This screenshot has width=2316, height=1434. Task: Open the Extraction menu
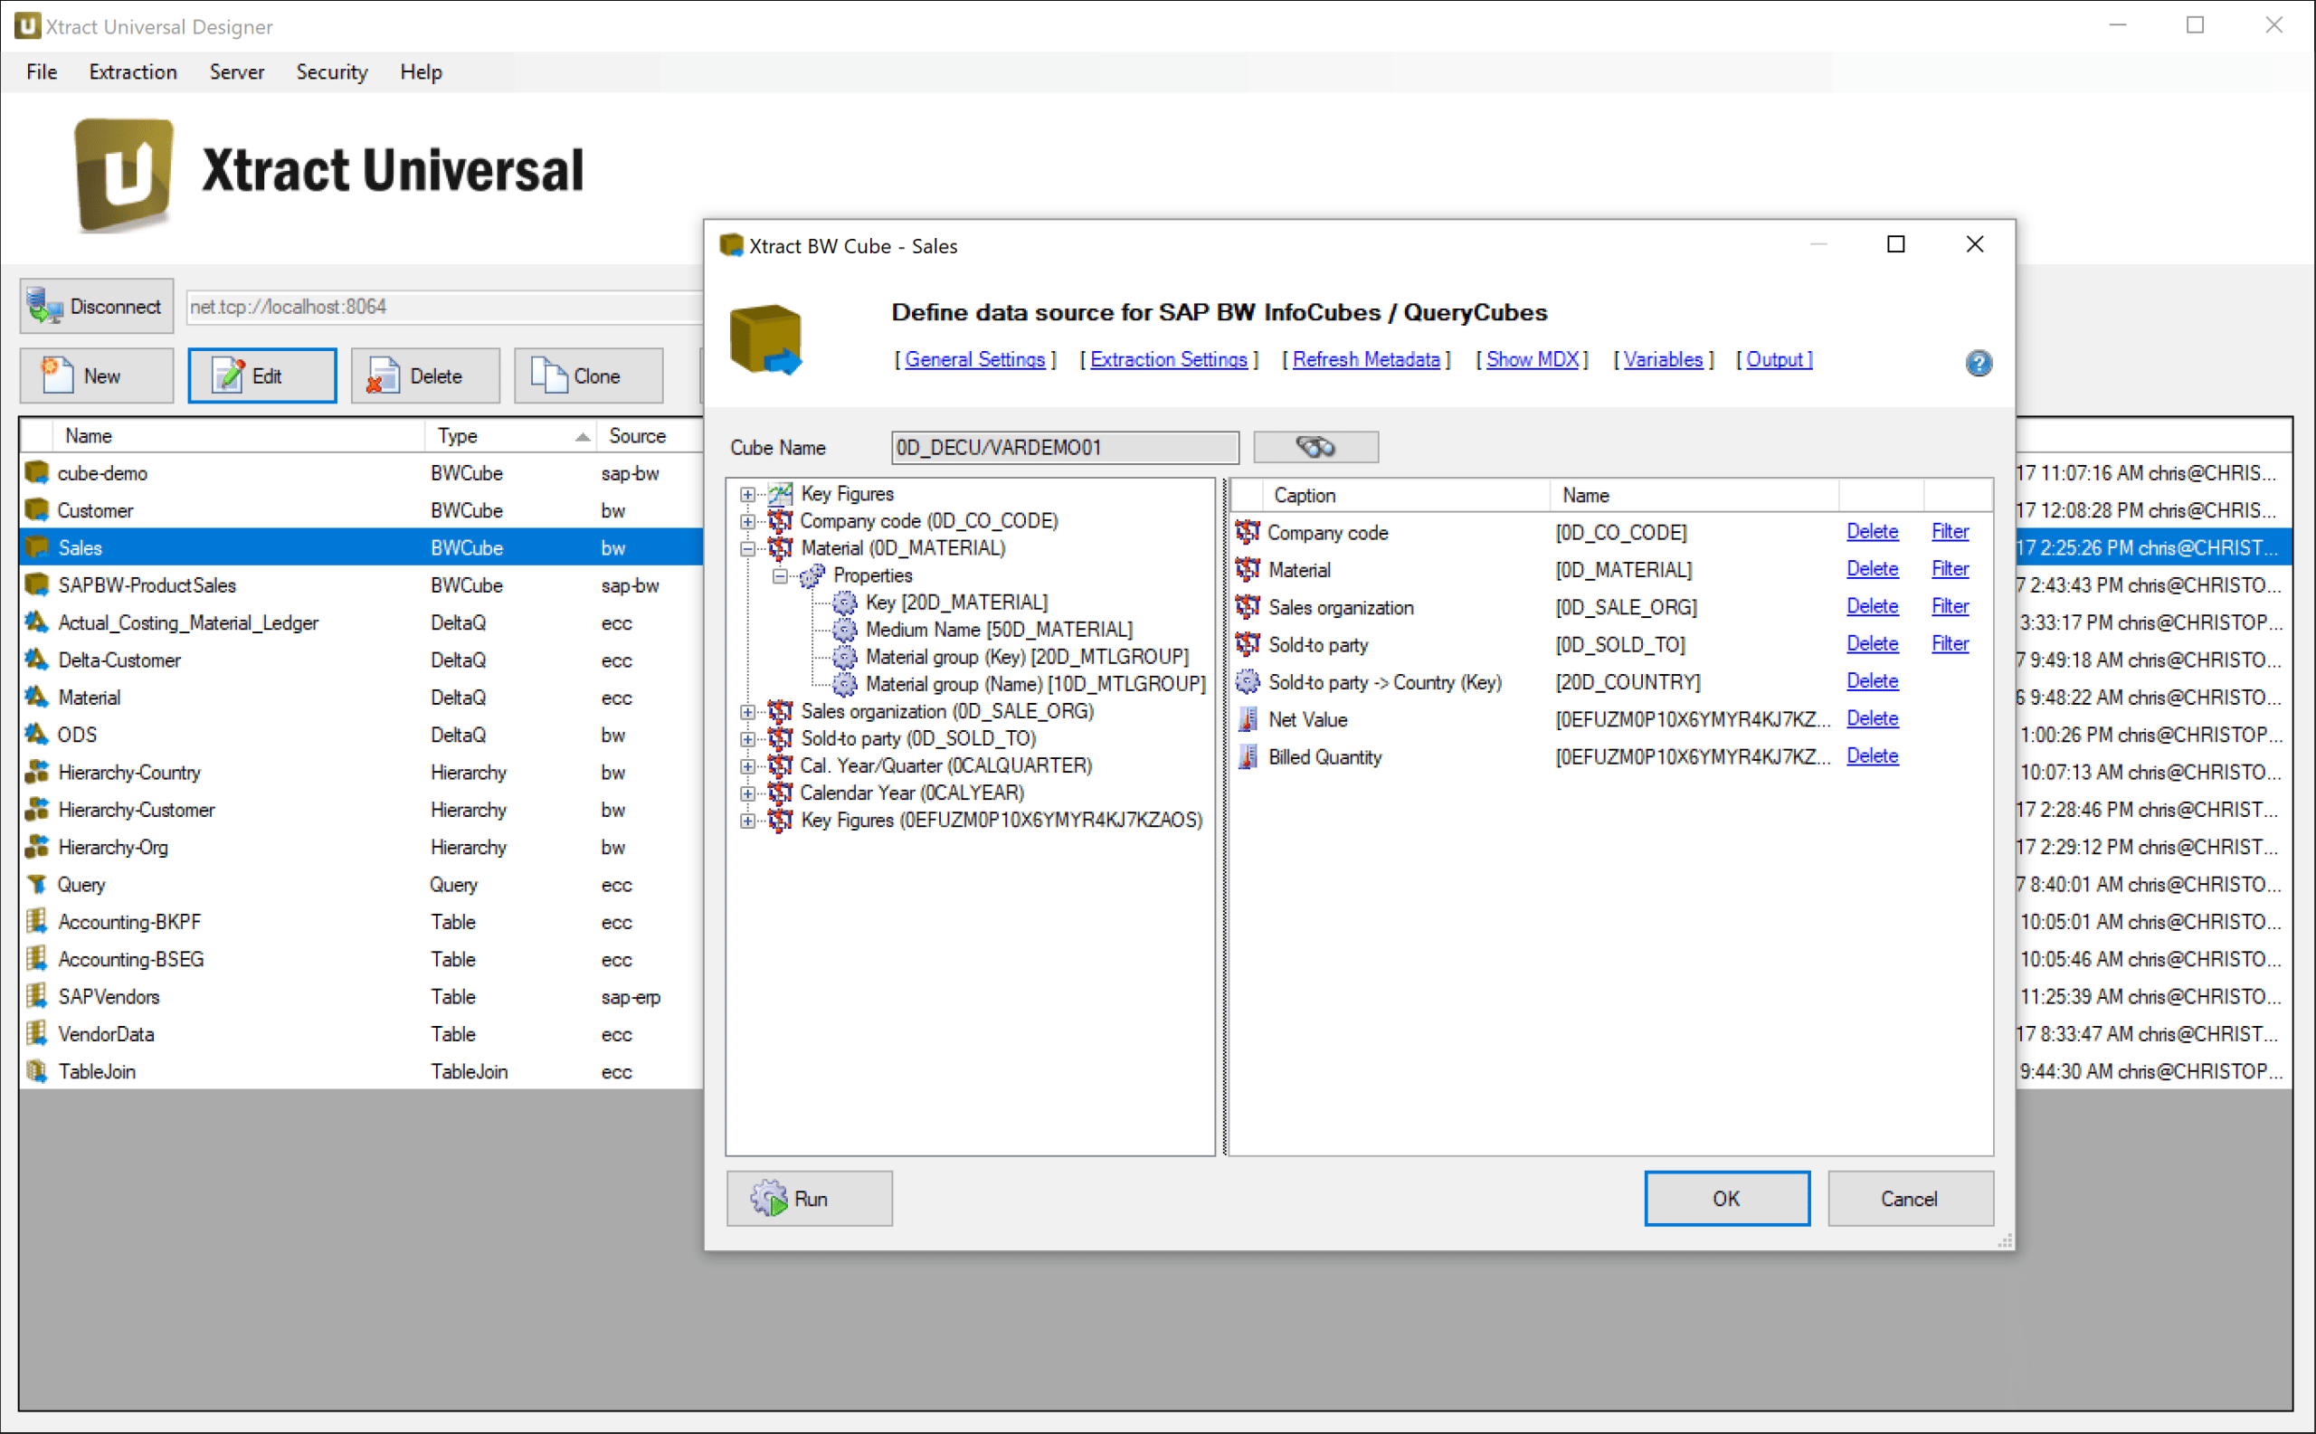[133, 72]
